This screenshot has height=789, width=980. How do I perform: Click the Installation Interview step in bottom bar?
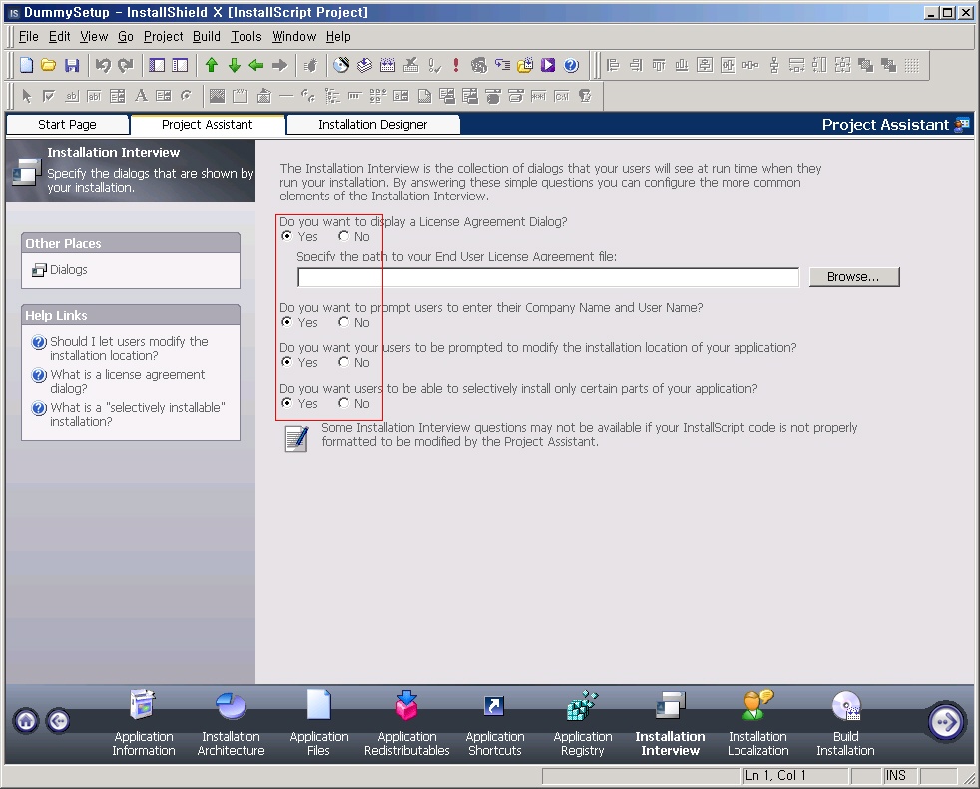[670, 723]
